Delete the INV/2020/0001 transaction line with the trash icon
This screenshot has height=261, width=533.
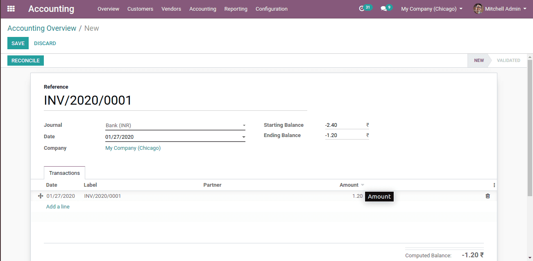[x=488, y=196]
